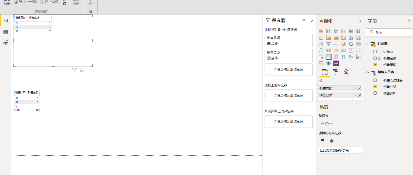Select the area chart visual
The height and width of the screenshot is (175, 413).
pyautogui.click(x=328, y=38)
